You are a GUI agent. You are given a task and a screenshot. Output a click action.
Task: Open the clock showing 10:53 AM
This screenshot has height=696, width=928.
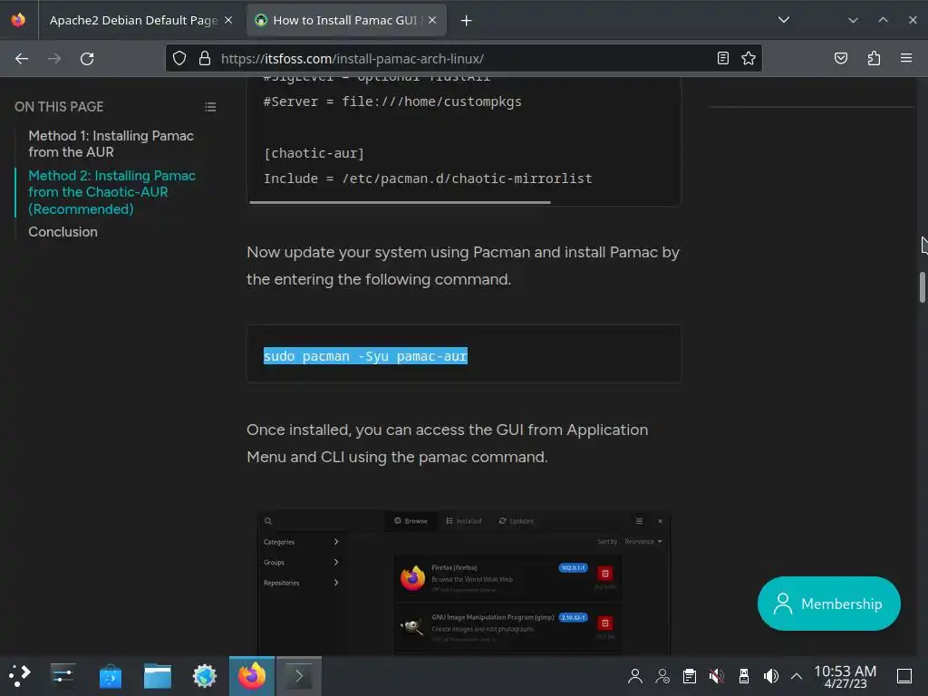pos(846,676)
